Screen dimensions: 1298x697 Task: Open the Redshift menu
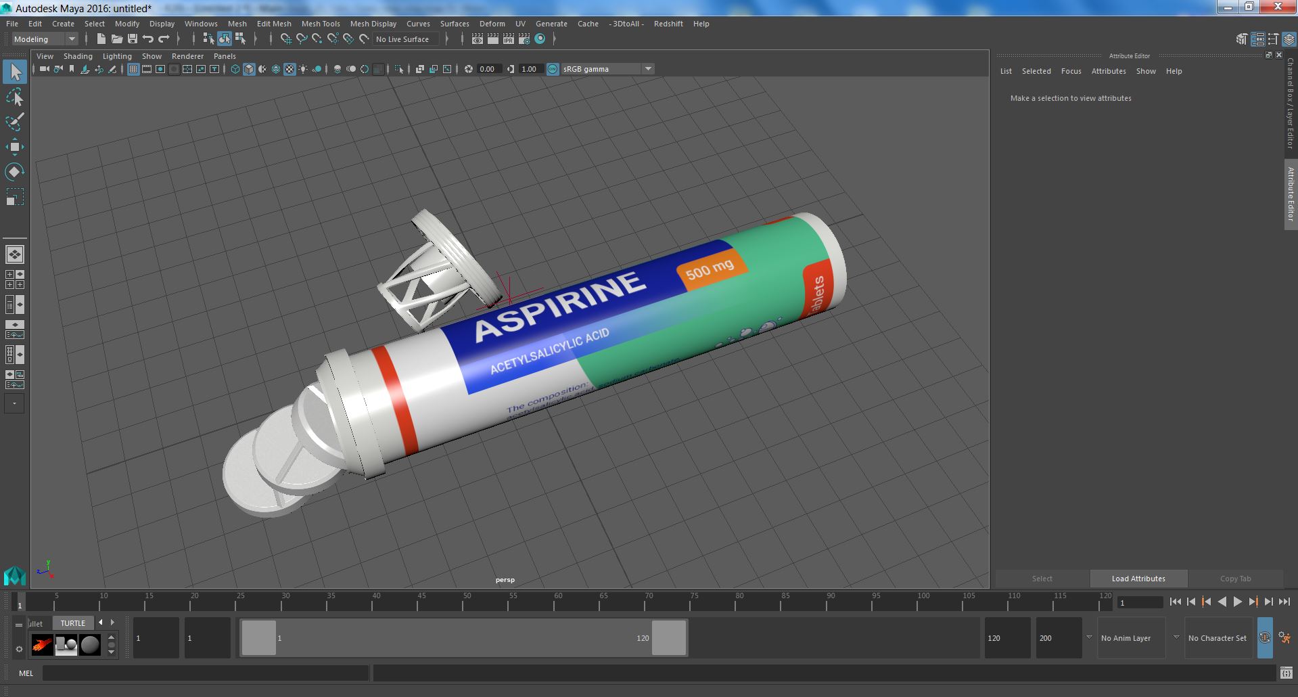(x=668, y=24)
